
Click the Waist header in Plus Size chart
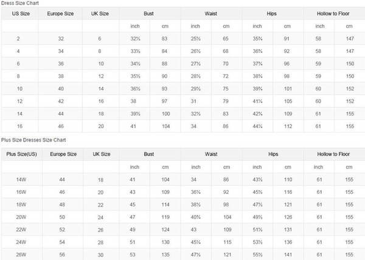pyautogui.click(x=211, y=154)
